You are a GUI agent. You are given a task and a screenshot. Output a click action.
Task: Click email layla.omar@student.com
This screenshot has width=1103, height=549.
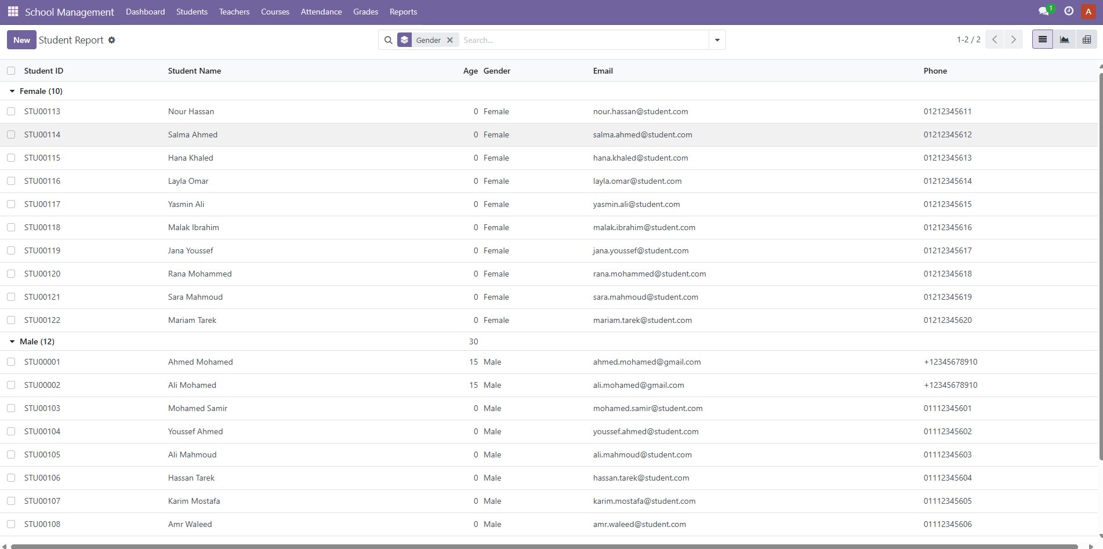click(637, 181)
